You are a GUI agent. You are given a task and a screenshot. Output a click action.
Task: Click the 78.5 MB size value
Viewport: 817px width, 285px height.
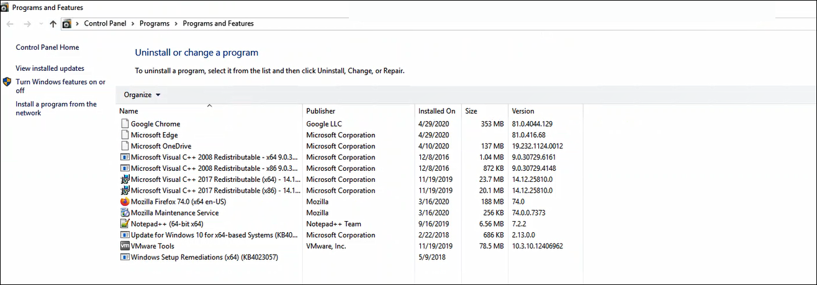point(490,247)
